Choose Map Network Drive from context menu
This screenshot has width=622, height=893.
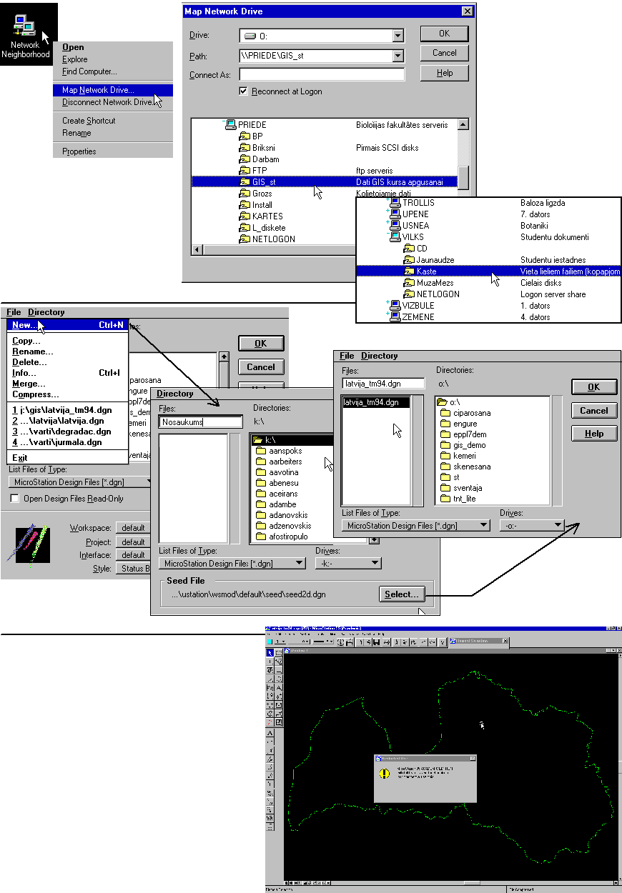pos(98,90)
